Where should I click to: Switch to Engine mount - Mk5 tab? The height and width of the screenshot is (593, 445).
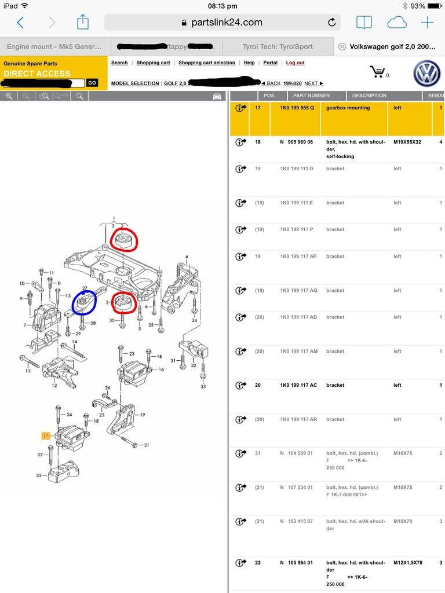point(55,46)
